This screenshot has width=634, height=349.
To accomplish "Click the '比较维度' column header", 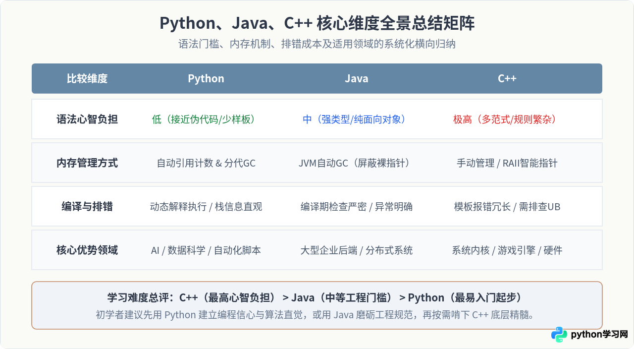I will [x=87, y=78].
